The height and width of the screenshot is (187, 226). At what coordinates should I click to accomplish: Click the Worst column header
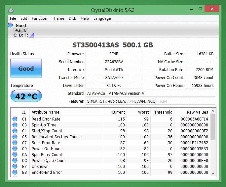coord(139,112)
